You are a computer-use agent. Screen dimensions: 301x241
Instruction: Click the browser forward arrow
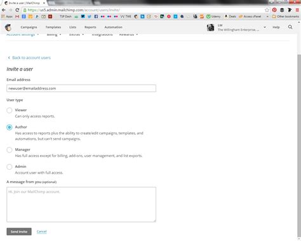[x=10, y=10]
